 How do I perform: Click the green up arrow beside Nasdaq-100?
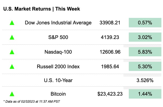[12, 52]
